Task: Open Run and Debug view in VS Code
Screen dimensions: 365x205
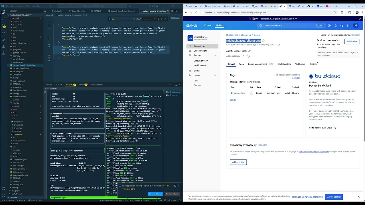Action: click(x=3, y=33)
